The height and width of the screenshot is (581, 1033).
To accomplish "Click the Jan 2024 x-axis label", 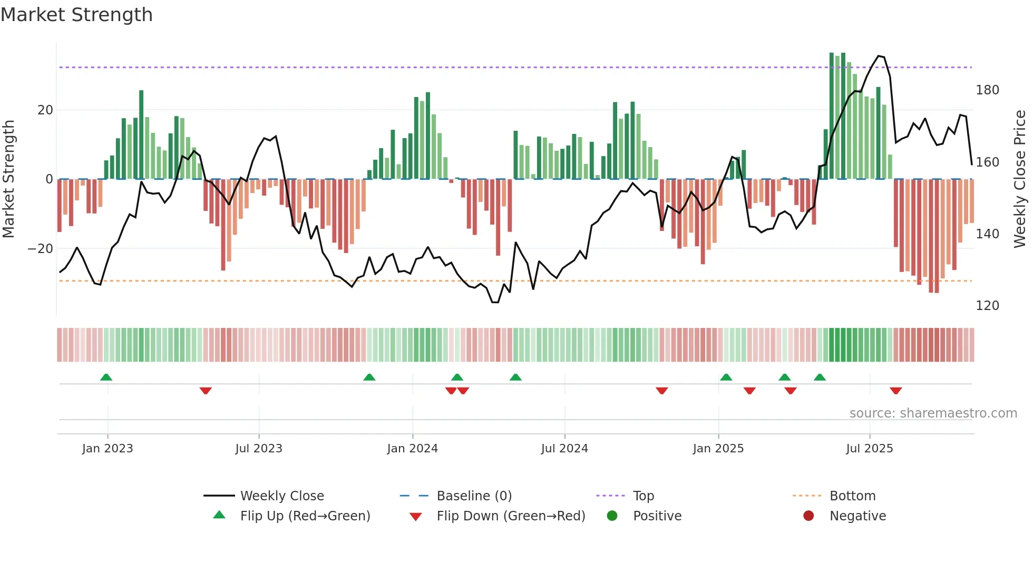I will [412, 449].
